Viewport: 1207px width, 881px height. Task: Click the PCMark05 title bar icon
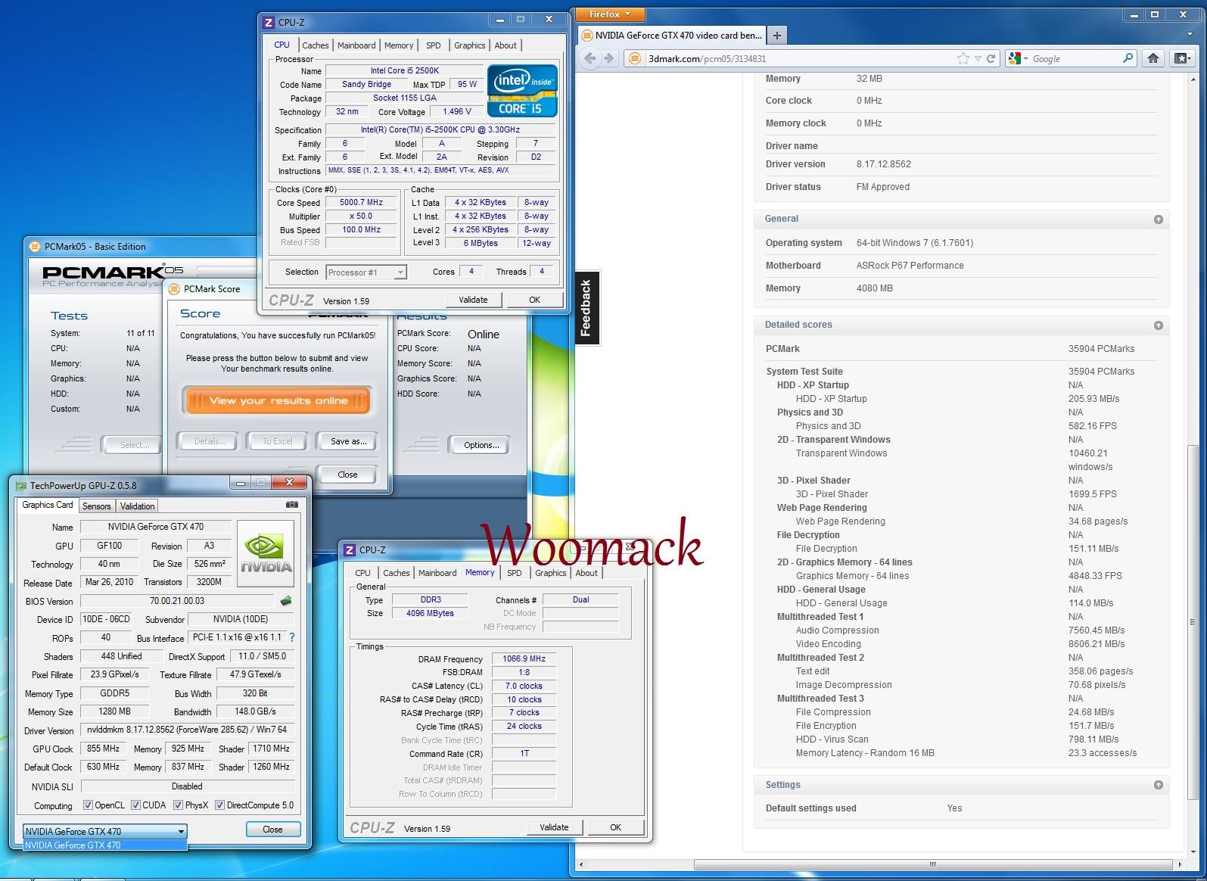[34, 246]
